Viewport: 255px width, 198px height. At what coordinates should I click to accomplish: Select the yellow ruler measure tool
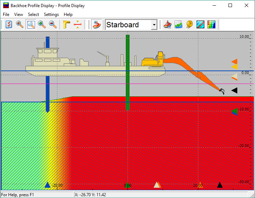click(67, 24)
